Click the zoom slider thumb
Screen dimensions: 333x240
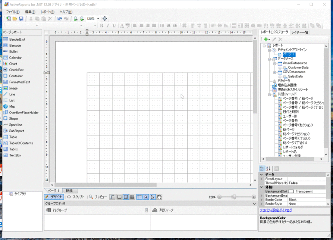[234, 197]
